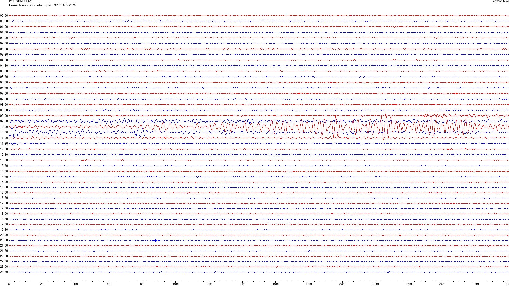
Task: Select the 06:00 time row label
Action: [x=4, y=82]
